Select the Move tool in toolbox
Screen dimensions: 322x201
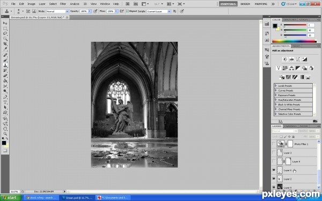[5, 23]
